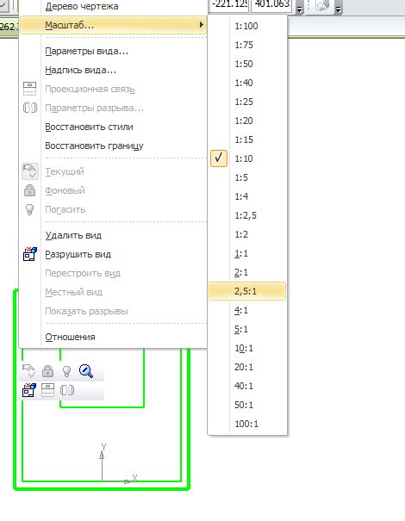Click the checked 1:10 scale option

[247, 158]
